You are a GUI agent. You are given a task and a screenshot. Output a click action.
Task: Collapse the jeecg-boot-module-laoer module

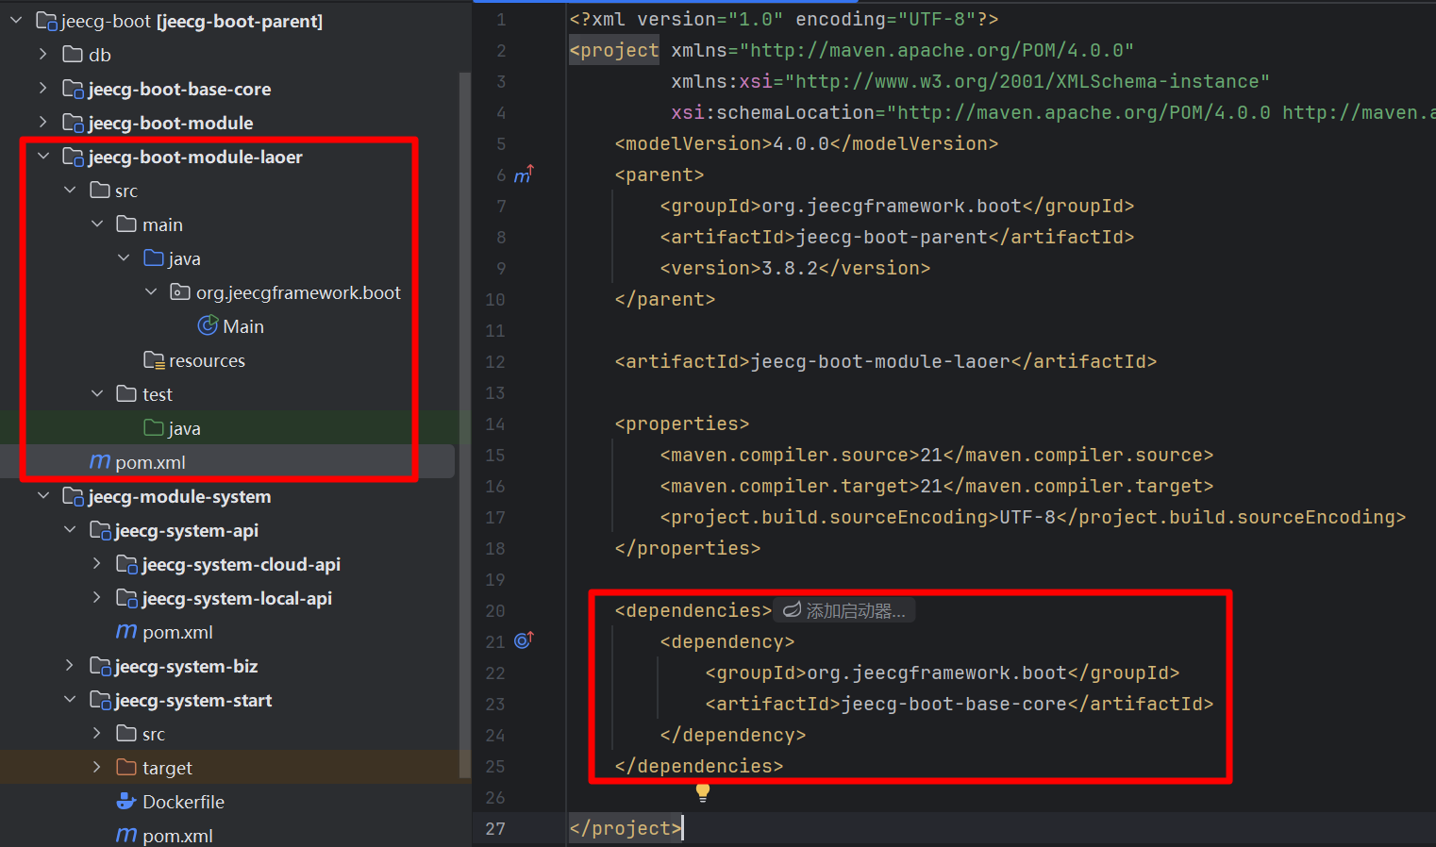43,156
